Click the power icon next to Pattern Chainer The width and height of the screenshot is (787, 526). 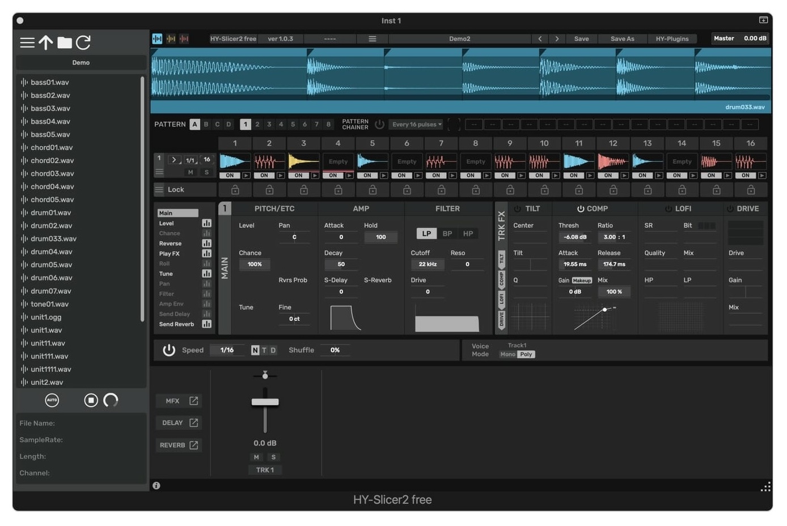(x=379, y=124)
